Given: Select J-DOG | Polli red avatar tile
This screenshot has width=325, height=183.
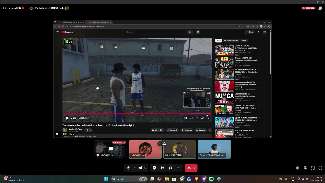Looking at the screenshot, I should coord(145,149).
